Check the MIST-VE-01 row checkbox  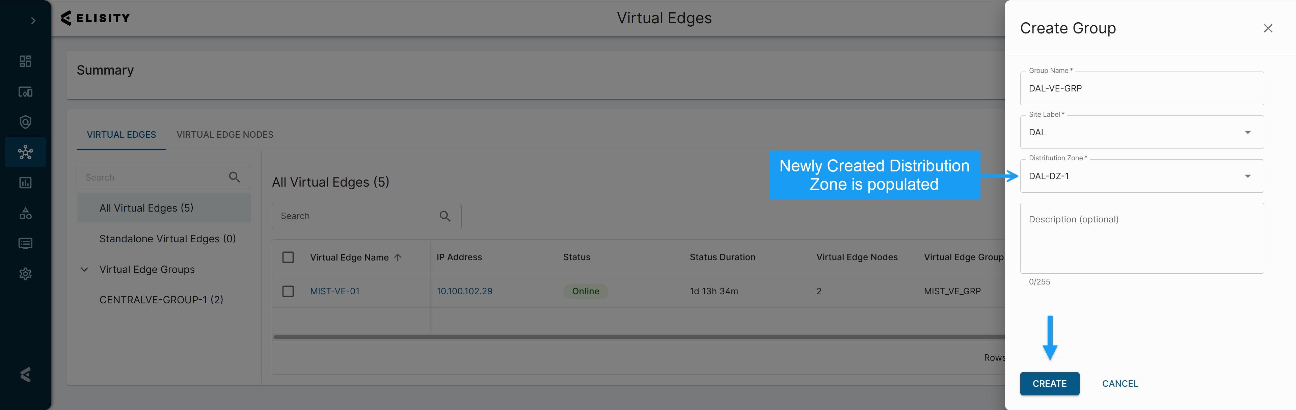tap(288, 291)
